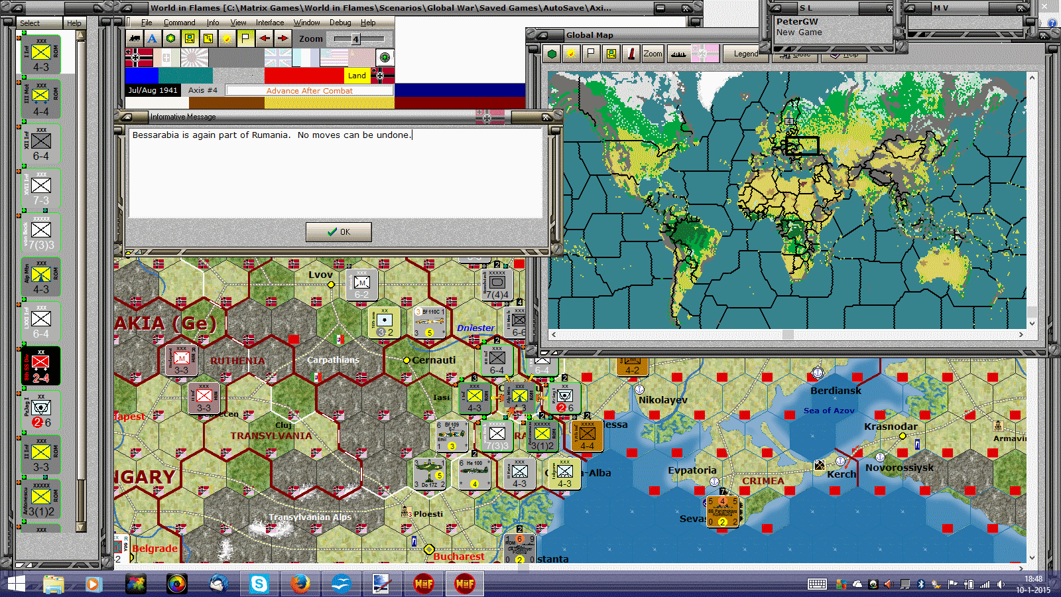1061x597 pixels.
Task: Select the German flag in the powers row
Action: [139, 58]
